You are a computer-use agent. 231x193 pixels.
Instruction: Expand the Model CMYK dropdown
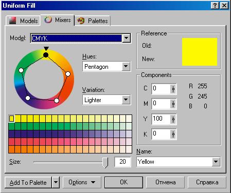(x=127, y=38)
